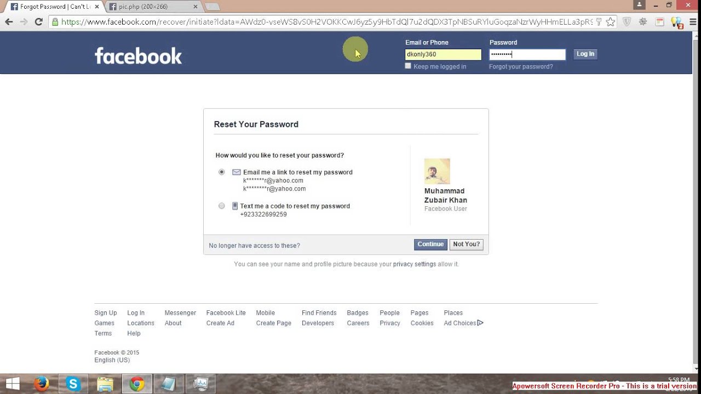Viewport: 701px width, 394px height.
Task: Open the Create Page footer link
Action: pos(273,323)
